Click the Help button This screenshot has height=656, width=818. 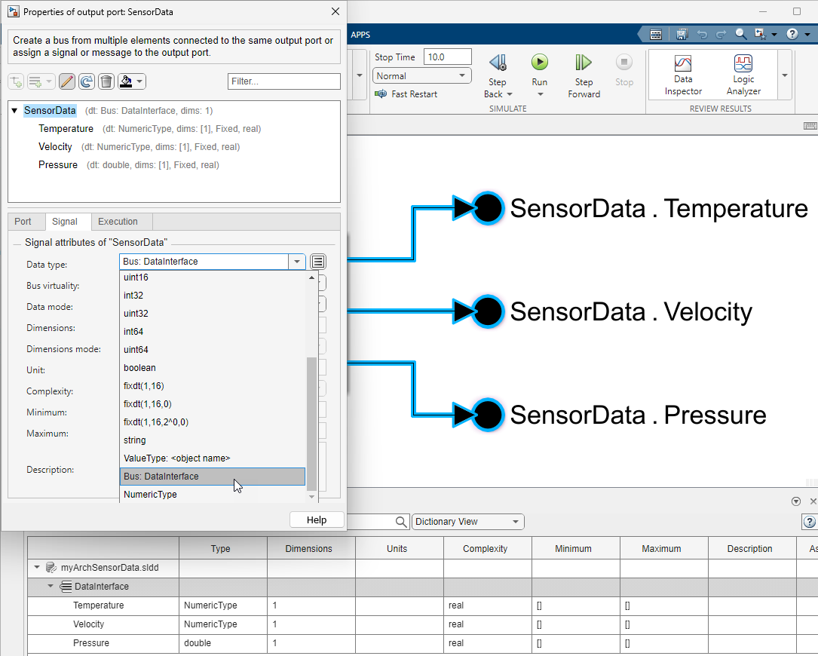(x=317, y=520)
